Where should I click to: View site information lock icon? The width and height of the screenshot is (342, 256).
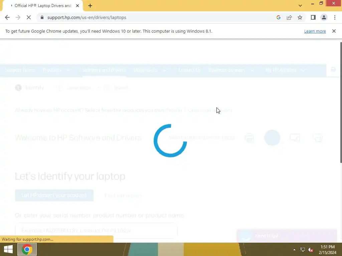coord(42,17)
